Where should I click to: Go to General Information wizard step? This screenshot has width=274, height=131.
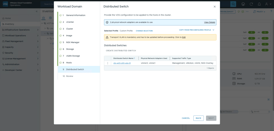pyautogui.click(x=76, y=15)
